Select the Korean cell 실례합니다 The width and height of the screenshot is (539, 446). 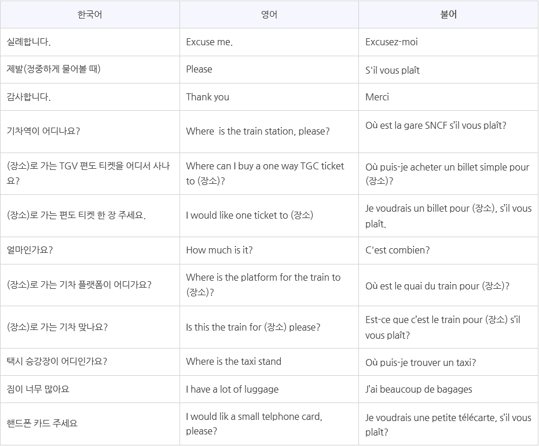[90, 42]
